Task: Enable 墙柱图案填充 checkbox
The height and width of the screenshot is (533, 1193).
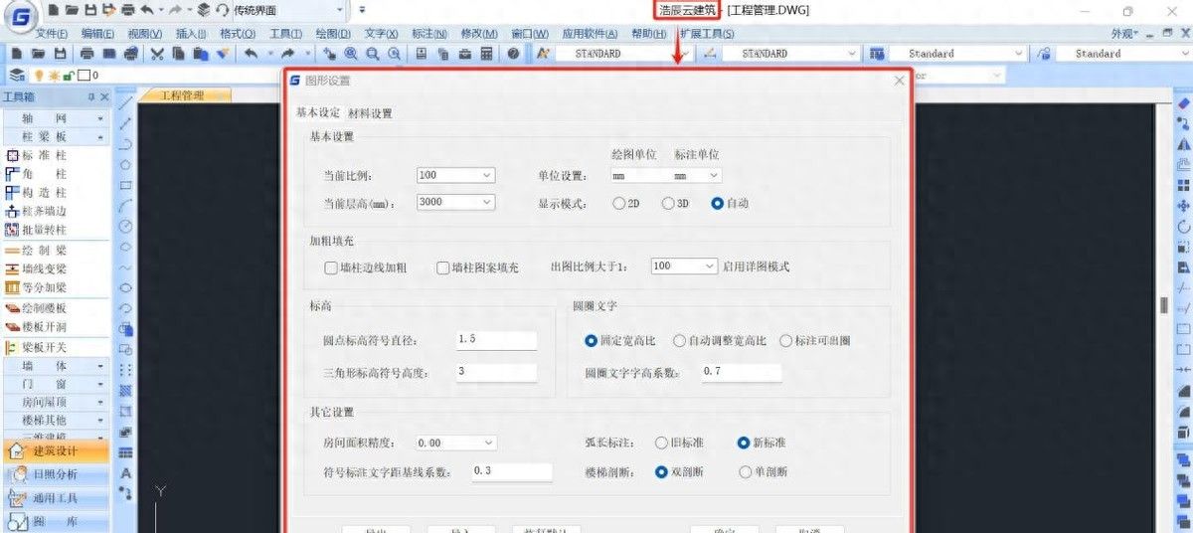Action: 443,267
